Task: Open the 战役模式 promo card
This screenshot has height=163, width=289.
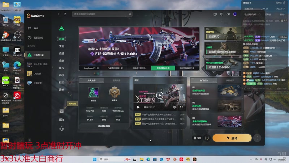Action: pos(223,34)
